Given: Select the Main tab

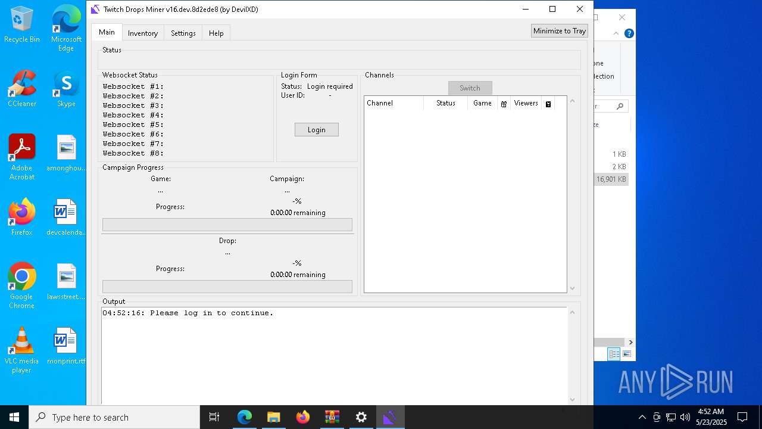Looking at the screenshot, I should point(107,32).
